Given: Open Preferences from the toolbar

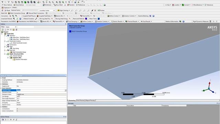Looking at the screenshot, I should tap(80, 5).
